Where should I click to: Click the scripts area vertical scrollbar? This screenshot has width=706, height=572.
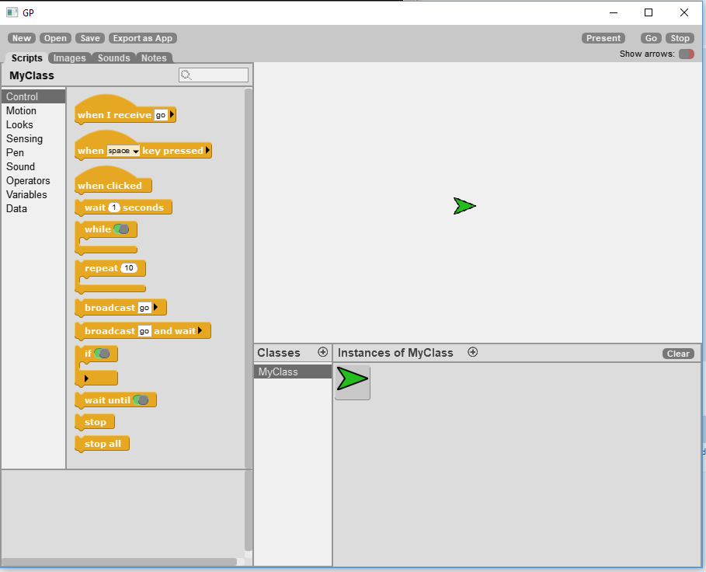(x=249, y=511)
